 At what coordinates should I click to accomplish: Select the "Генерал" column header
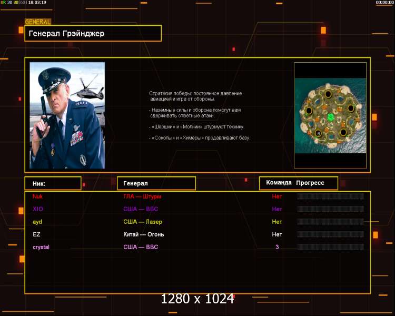click(156, 183)
